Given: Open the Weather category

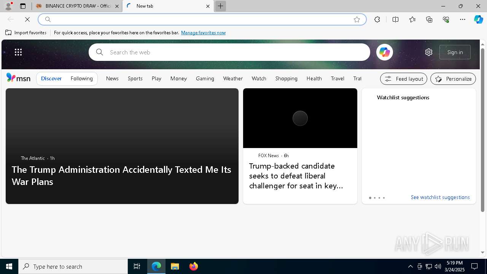Looking at the screenshot, I should (233, 78).
